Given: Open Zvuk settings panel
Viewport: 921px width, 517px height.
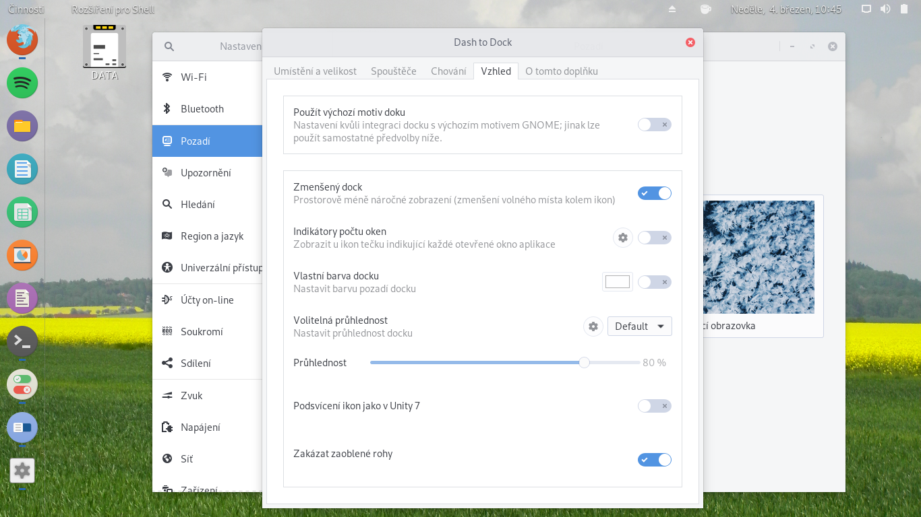Looking at the screenshot, I should [208, 396].
